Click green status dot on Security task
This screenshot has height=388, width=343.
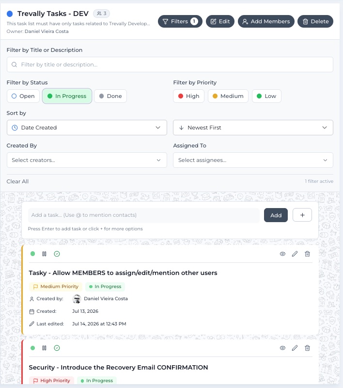32,348
